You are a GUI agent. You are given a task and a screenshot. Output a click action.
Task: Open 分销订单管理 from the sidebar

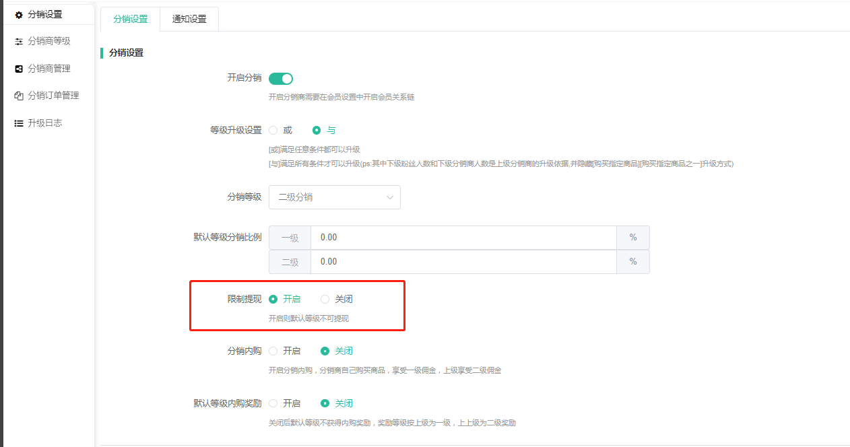pyautogui.click(x=53, y=96)
